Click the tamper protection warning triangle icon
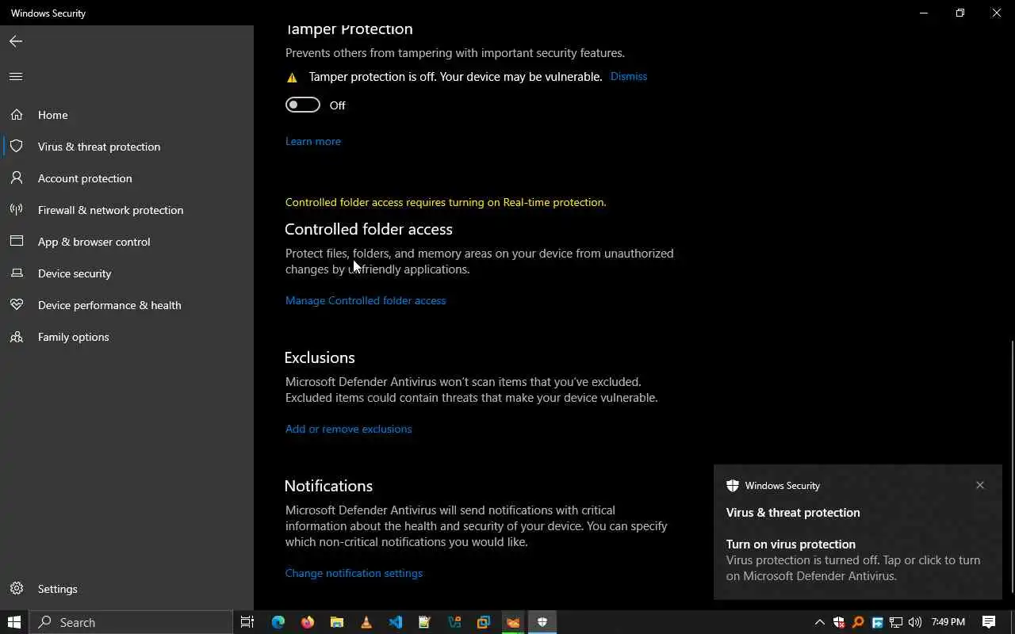 pyautogui.click(x=292, y=77)
